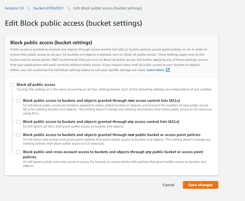This screenshot has width=245, height=201.
Task: Enable the Block all public access checkbox
Action: click(x=12, y=85)
